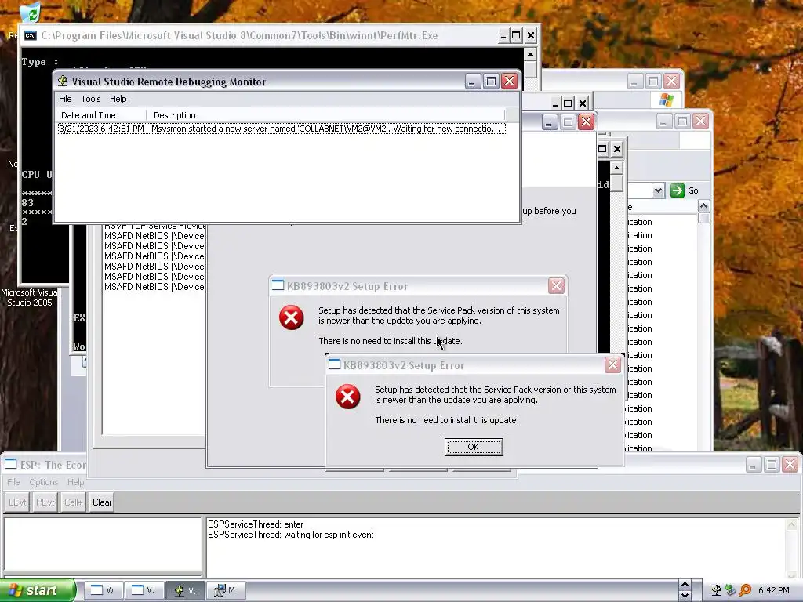Click the ESP window title bar icon
This screenshot has width=803, height=602.
(10, 464)
